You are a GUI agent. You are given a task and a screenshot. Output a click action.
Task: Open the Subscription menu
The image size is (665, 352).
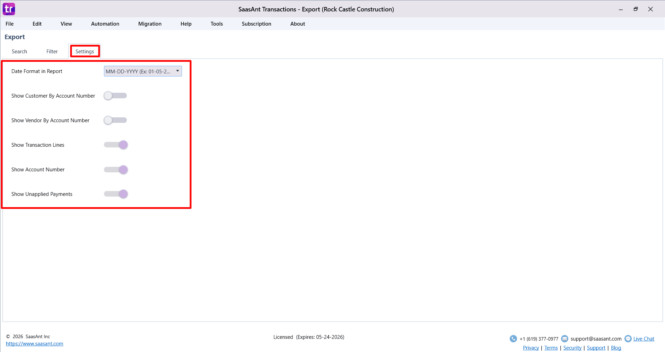(256, 24)
